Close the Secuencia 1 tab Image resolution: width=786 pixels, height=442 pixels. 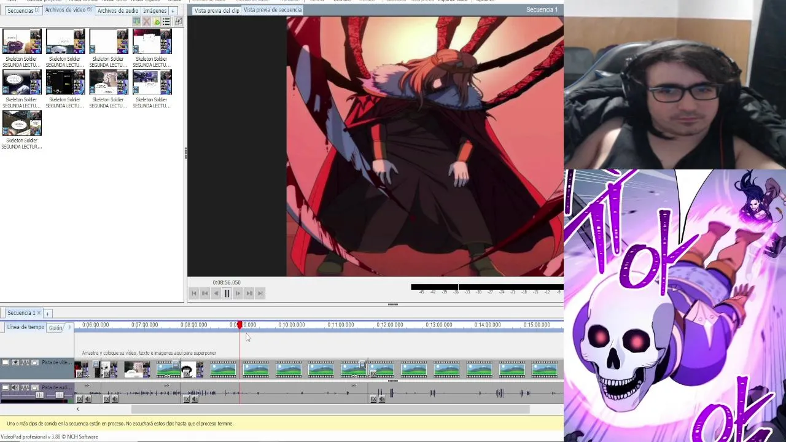38,313
